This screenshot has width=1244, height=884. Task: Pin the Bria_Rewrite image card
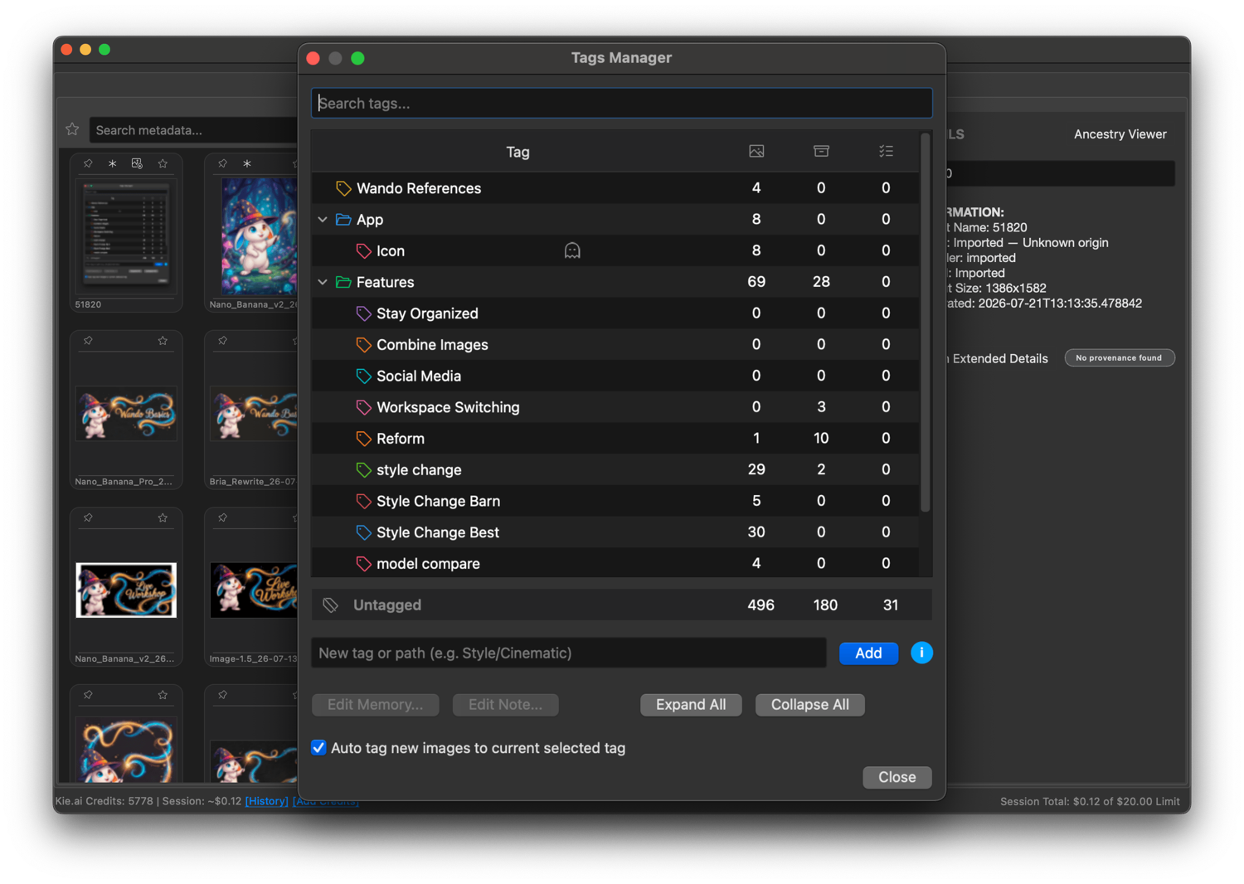pos(222,341)
